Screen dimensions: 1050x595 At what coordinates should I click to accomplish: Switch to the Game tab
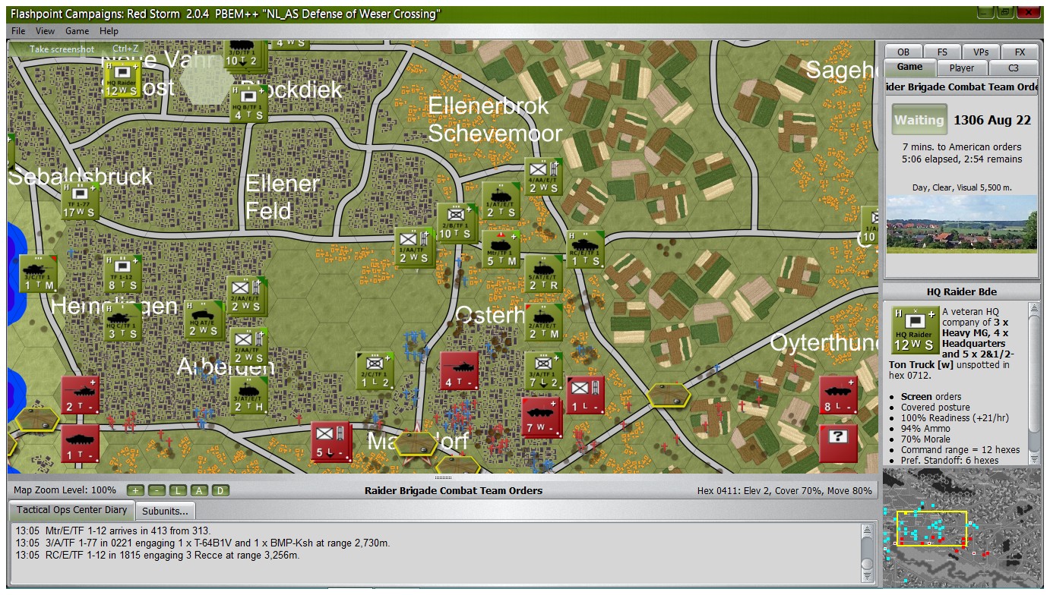(909, 67)
